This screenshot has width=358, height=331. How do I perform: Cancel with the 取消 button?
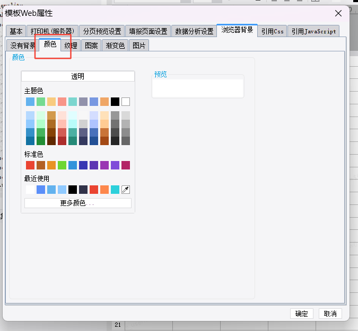(330, 314)
